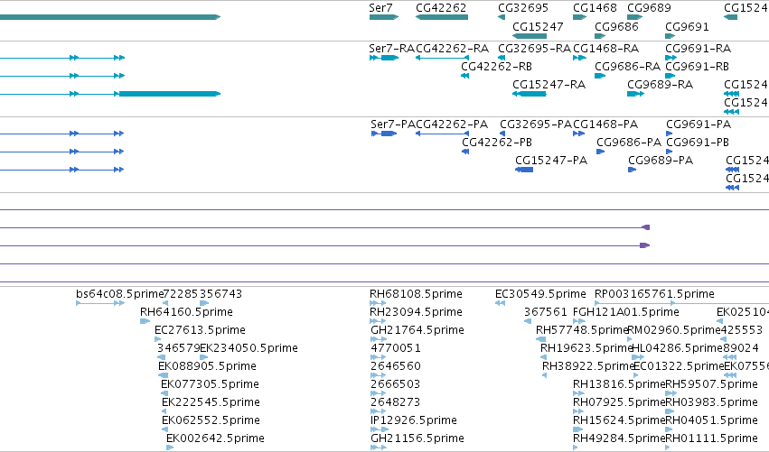Viewport: 769px width, 452px height.
Task: Click EST IP12926.5prime
Action: (x=414, y=420)
